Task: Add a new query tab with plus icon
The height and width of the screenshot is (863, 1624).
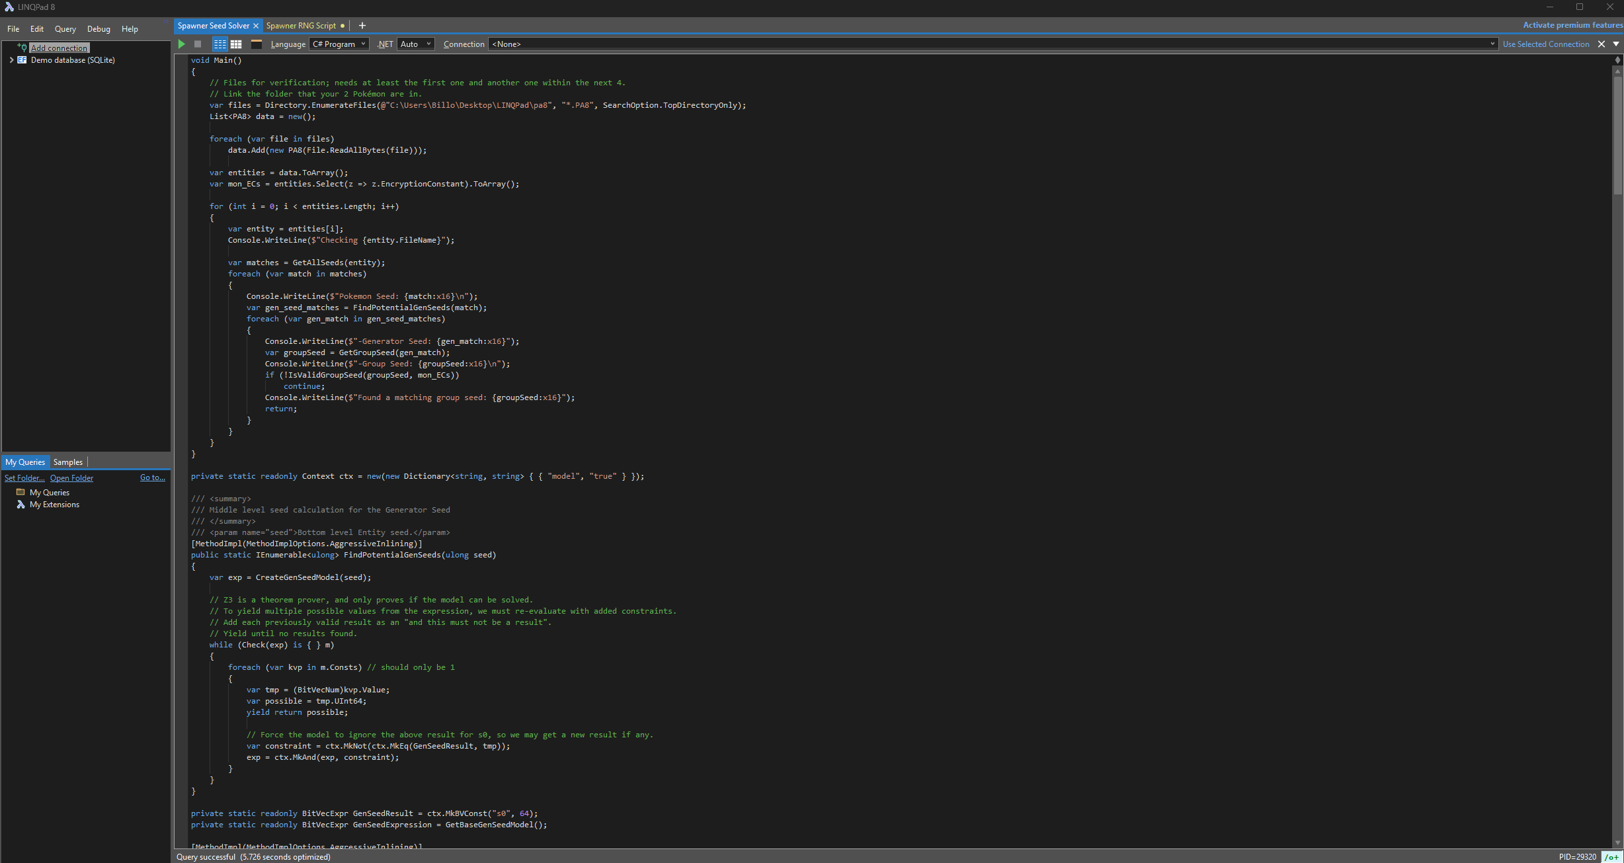Action: (362, 26)
